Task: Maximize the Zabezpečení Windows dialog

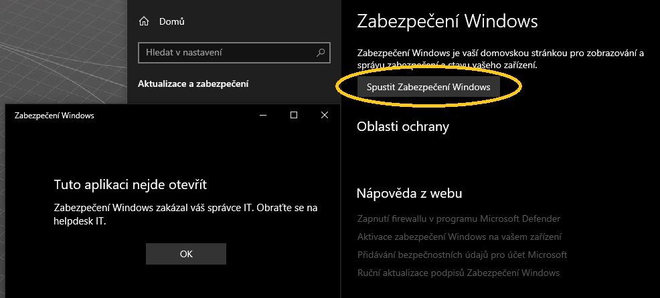Action: [294, 115]
